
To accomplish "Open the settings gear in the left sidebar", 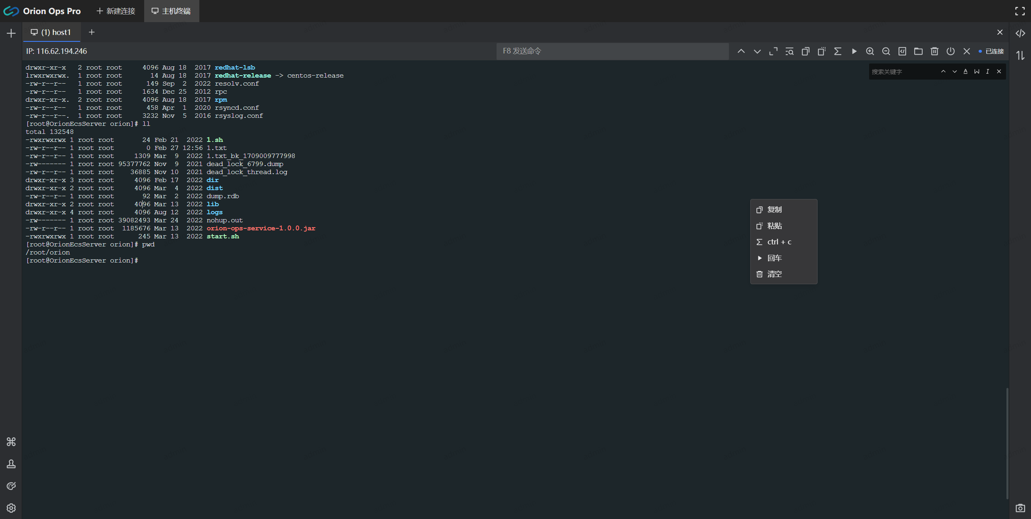I will [11, 508].
